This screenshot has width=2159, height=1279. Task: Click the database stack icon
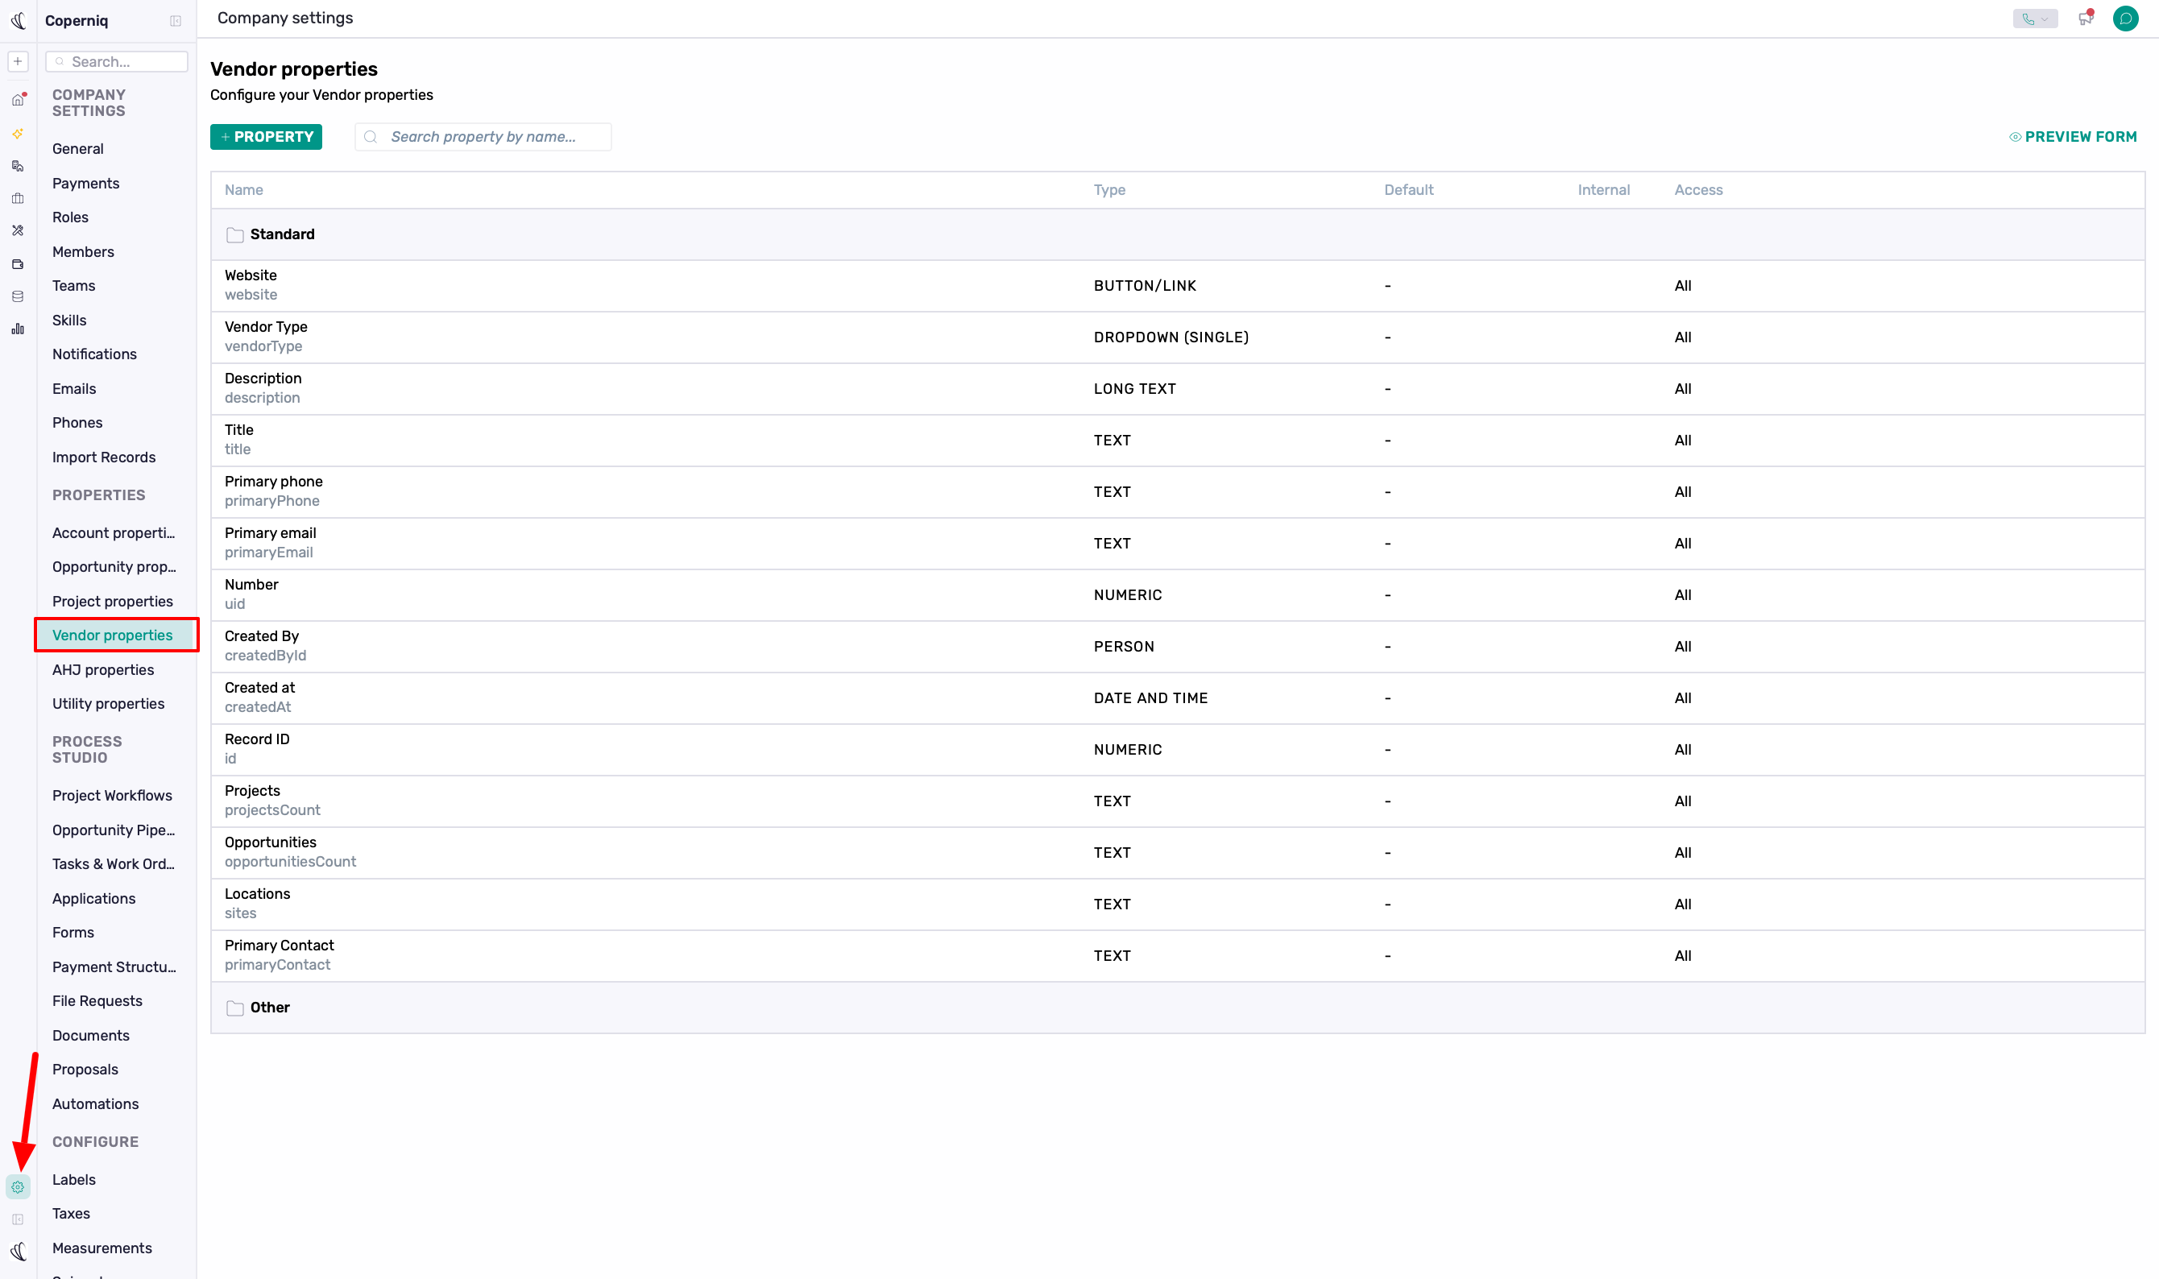point(17,296)
